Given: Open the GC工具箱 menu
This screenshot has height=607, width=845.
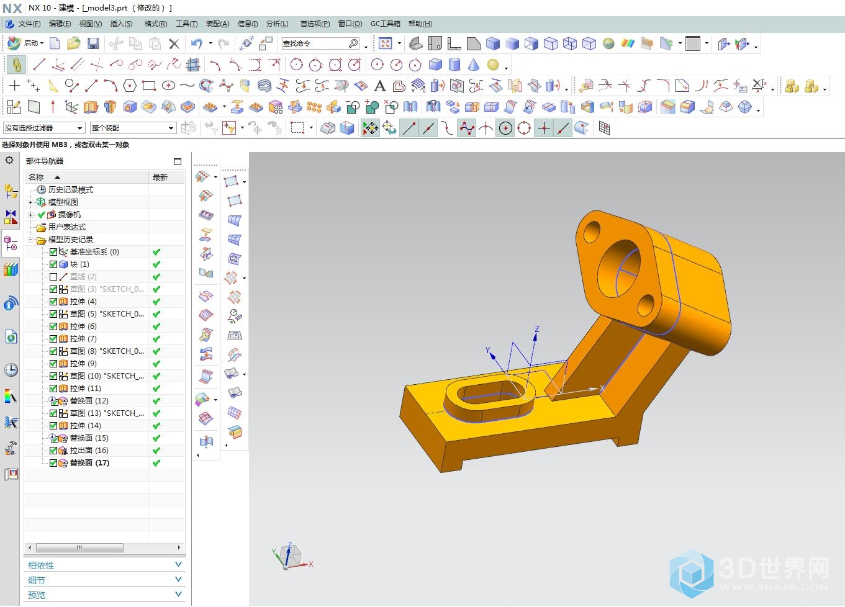Looking at the screenshot, I should point(386,24).
